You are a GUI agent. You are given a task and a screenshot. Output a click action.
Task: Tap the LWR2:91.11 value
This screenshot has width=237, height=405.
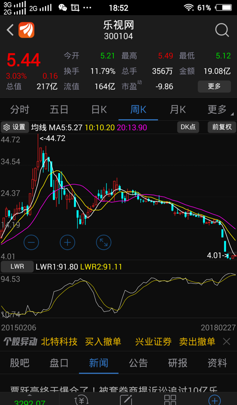click(x=101, y=266)
